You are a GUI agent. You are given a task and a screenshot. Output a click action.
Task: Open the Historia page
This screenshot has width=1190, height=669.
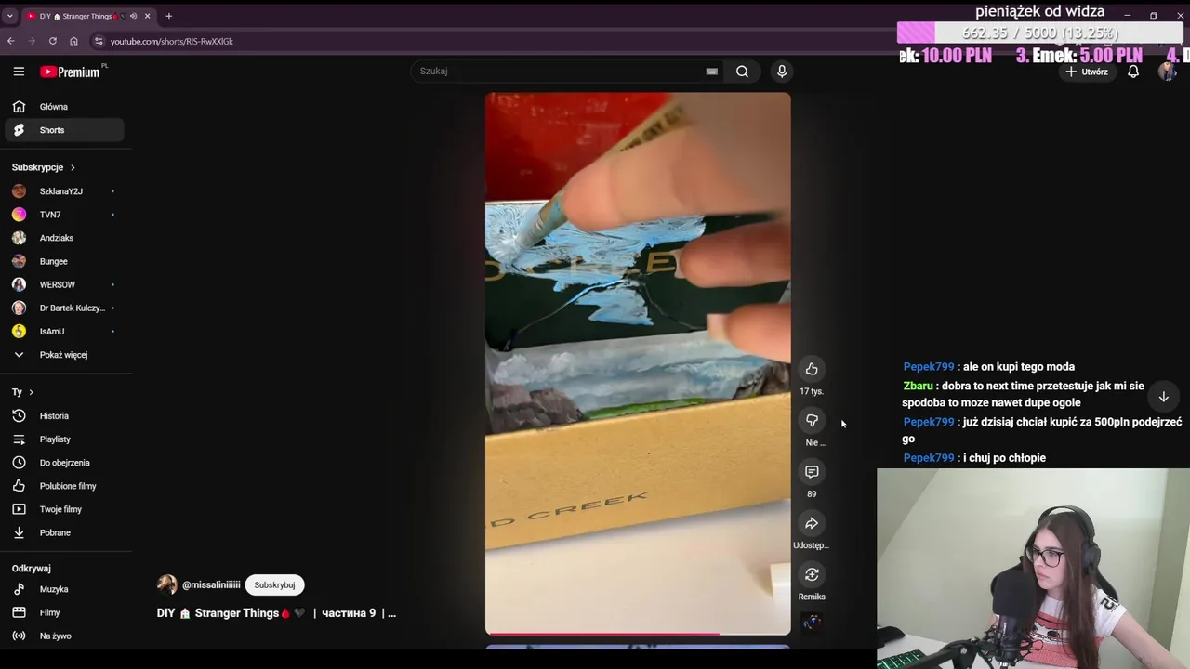pos(63,416)
